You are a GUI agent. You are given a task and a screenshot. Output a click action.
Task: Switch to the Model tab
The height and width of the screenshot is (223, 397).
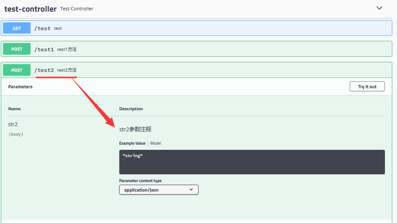155,143
